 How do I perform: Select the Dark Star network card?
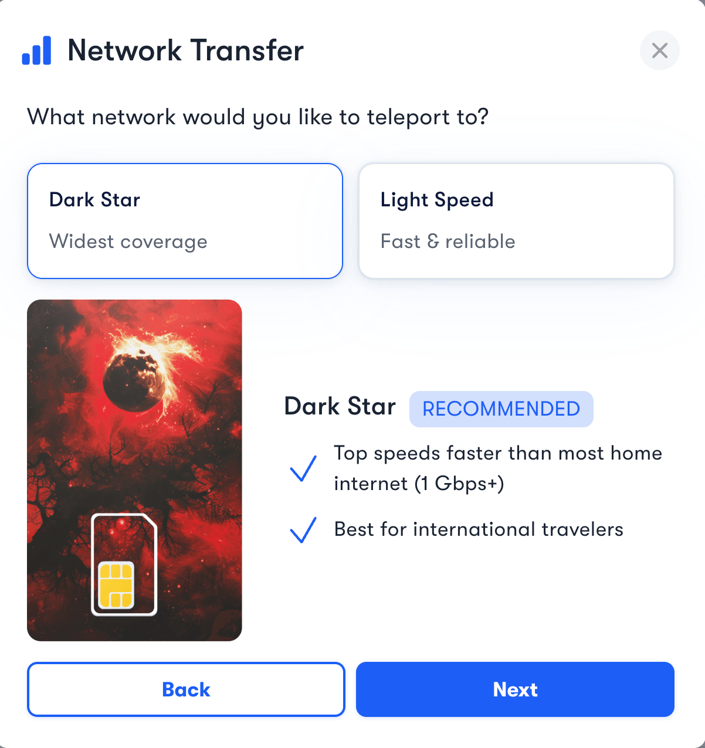(185, 221)
